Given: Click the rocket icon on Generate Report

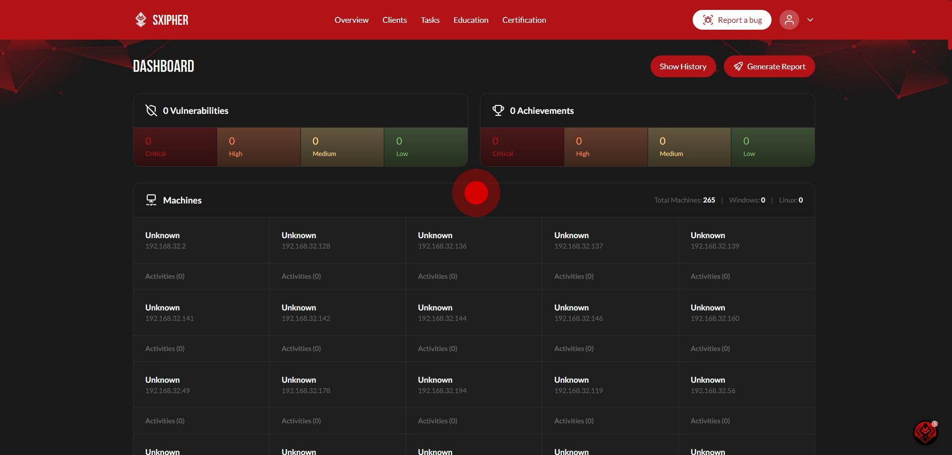Looking at the screenshot, I should click(738, 66).
